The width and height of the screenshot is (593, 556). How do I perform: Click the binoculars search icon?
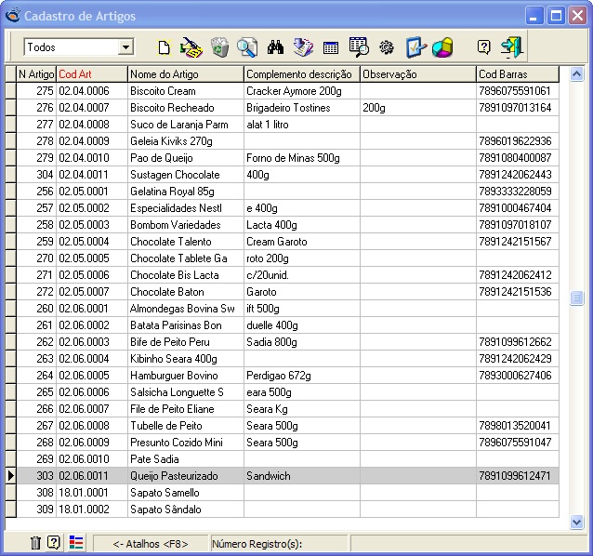[275, 47]
